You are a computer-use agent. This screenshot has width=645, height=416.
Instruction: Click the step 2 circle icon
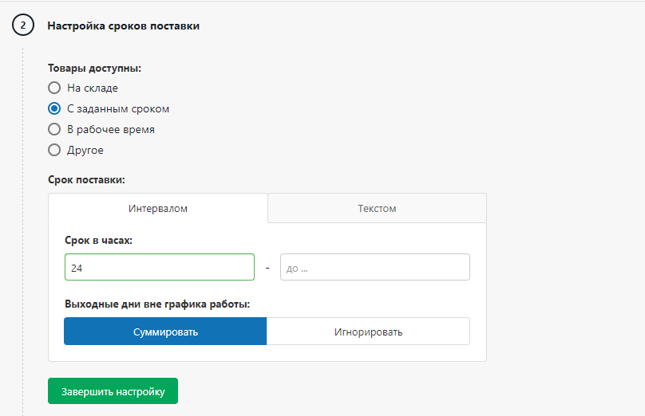coord(22,26)
